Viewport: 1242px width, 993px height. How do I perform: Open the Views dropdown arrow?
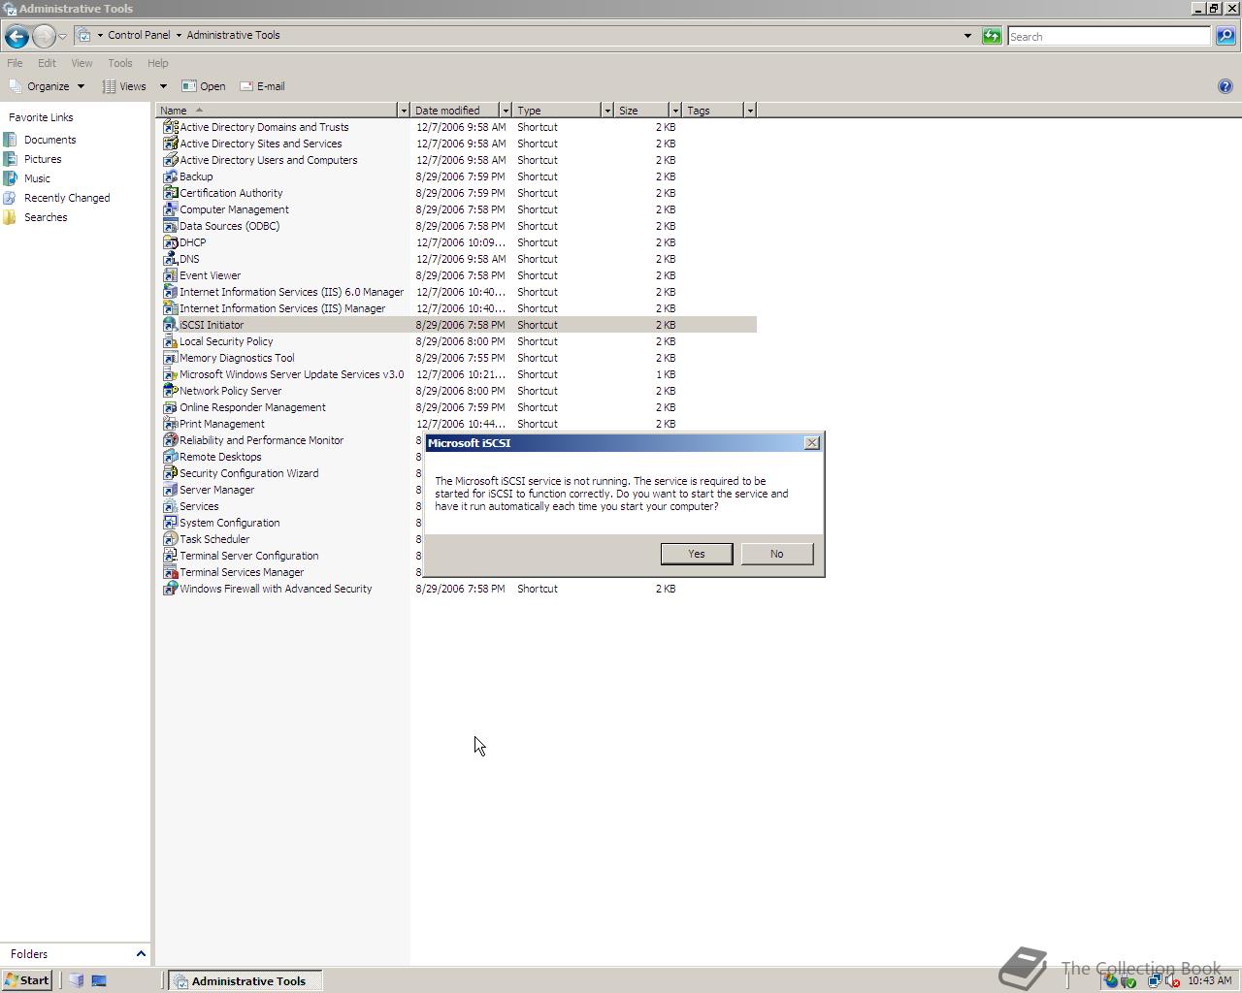pyautogui.click(x=163, y=86)
